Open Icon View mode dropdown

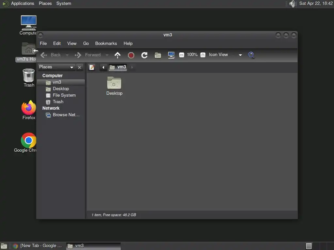pos(225,55)
